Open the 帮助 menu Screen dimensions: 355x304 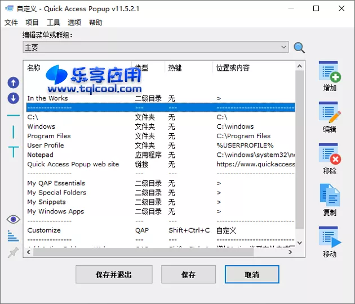coord(96,22)
